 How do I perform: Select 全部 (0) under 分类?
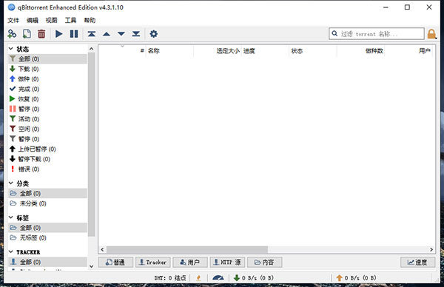tap(47, 193)
